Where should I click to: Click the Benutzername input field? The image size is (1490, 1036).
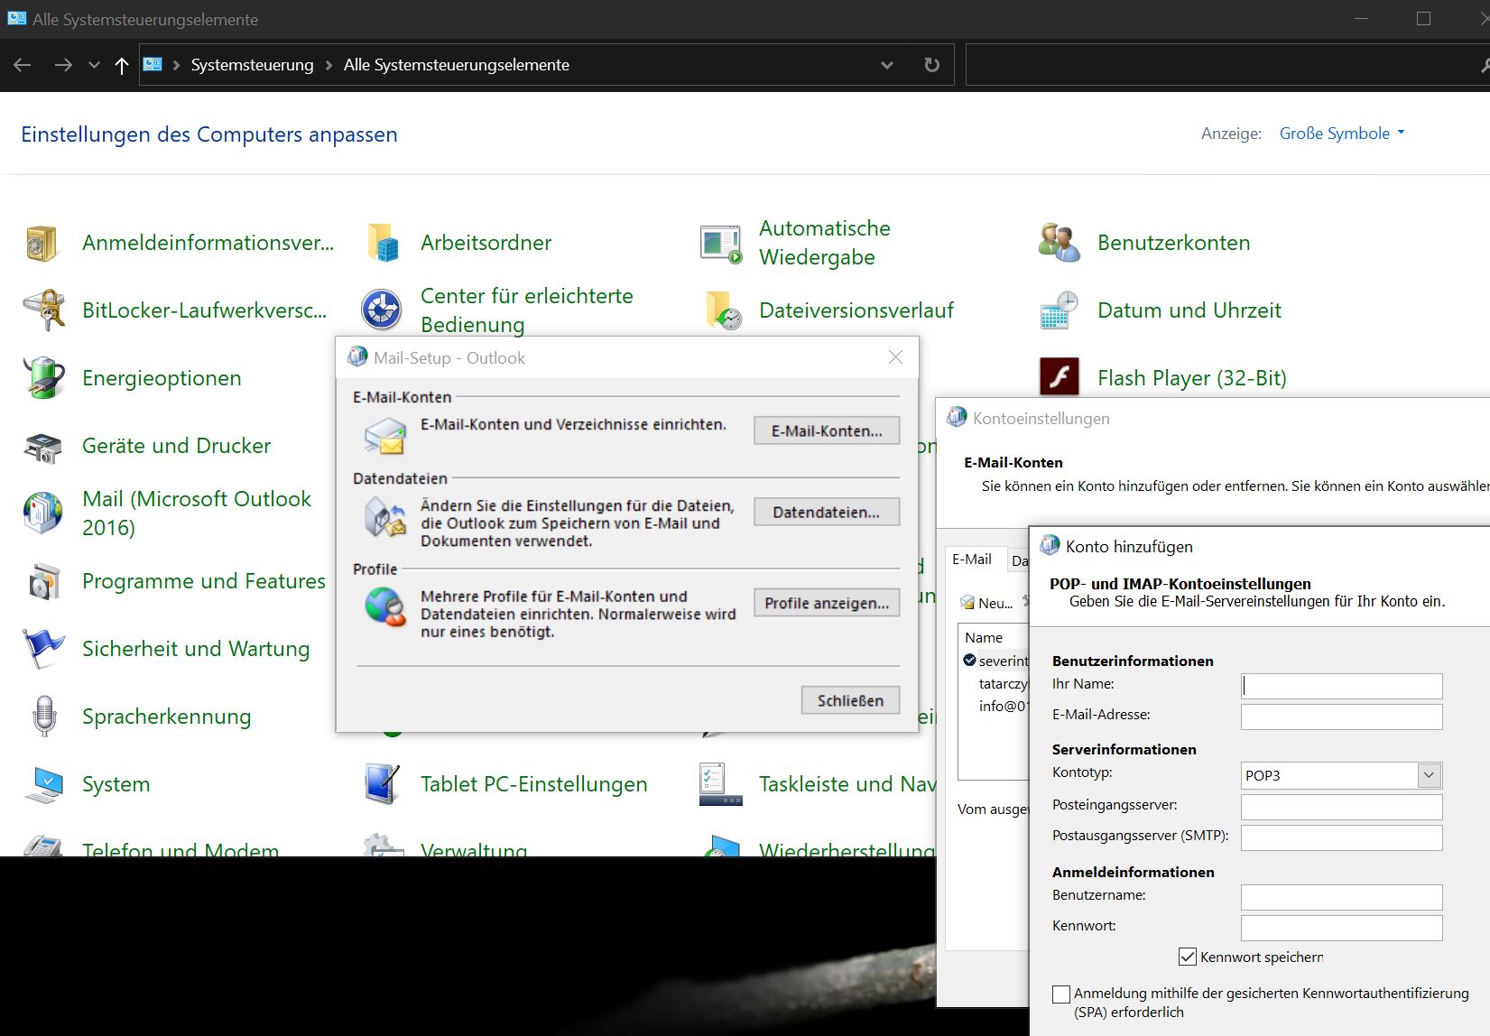click(x=1341, y=897)
